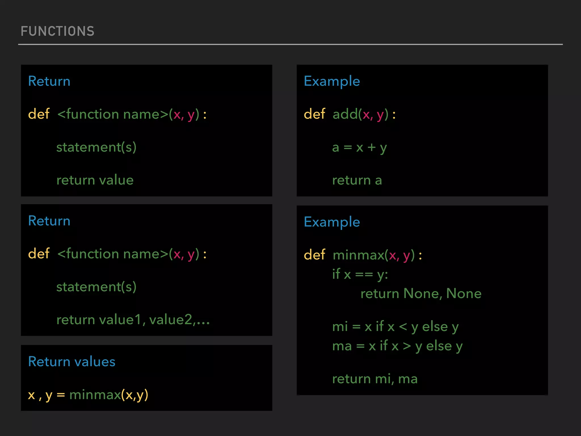
Task: Click 'return value' in first box
Action: (x=95, y=180)
